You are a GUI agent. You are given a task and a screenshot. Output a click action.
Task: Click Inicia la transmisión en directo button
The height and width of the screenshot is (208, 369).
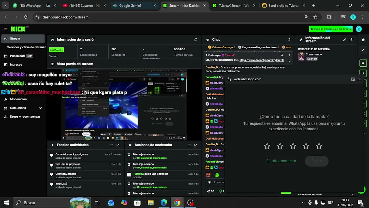[331, 29]
